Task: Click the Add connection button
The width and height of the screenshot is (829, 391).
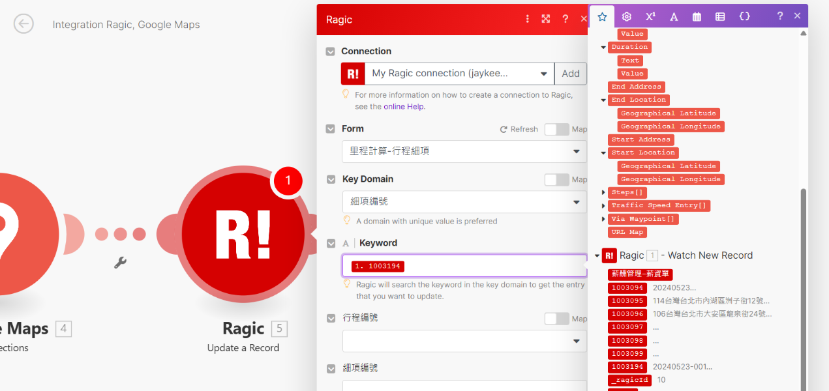Action: tap(570, 74)
